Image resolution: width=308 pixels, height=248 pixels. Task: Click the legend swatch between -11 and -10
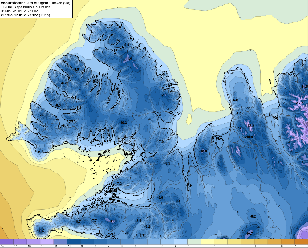pos(60,242)
